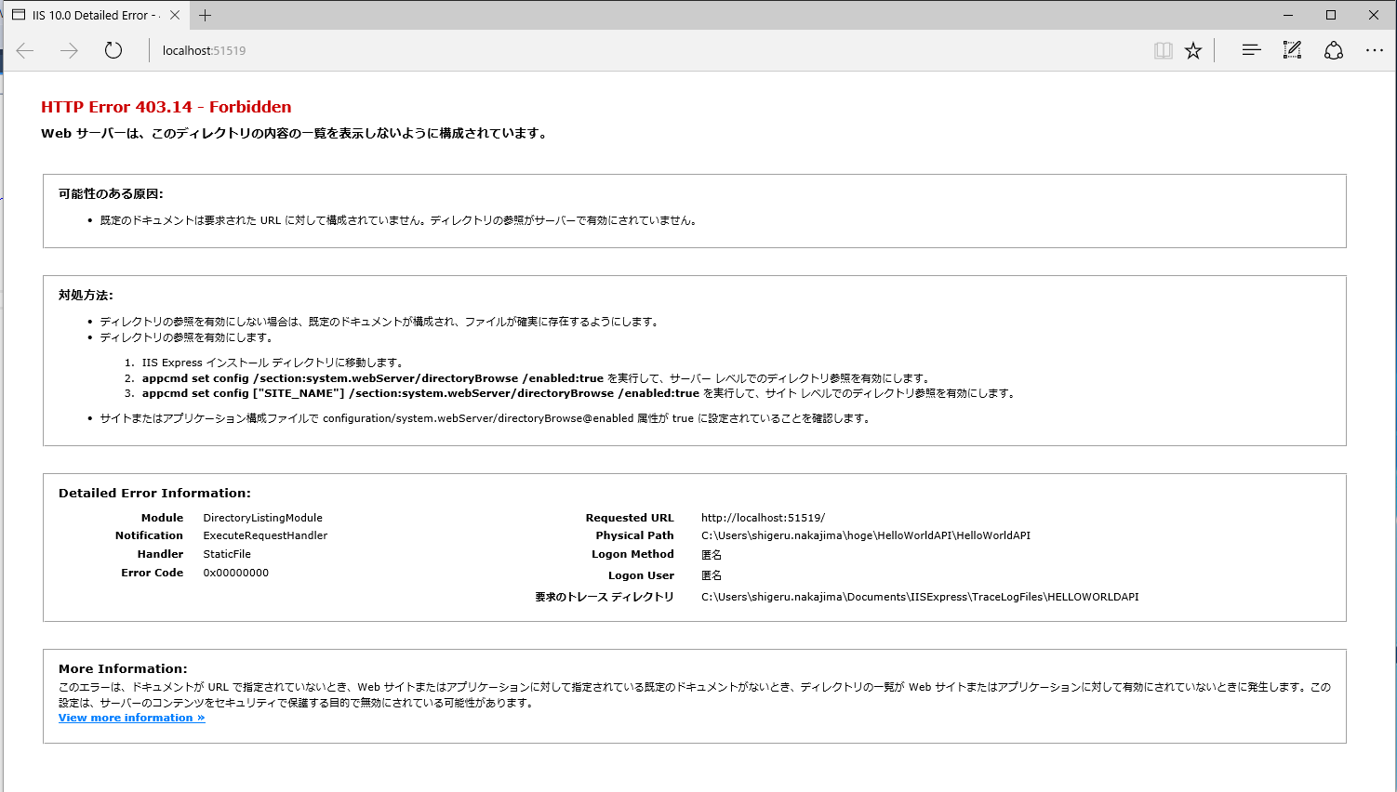The height and width of the screenshot is (792, 1397).
Task: Open the Hub panel
Action: pos(1251,50)
